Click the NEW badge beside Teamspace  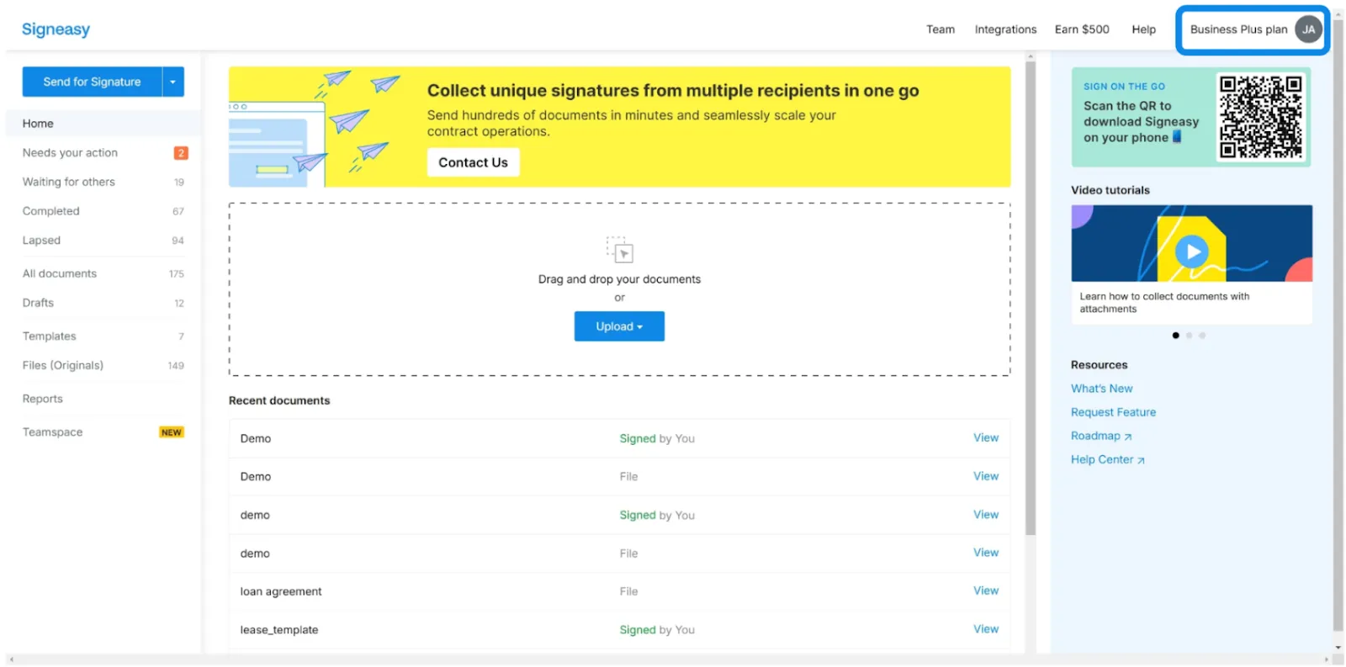point(172,432)
